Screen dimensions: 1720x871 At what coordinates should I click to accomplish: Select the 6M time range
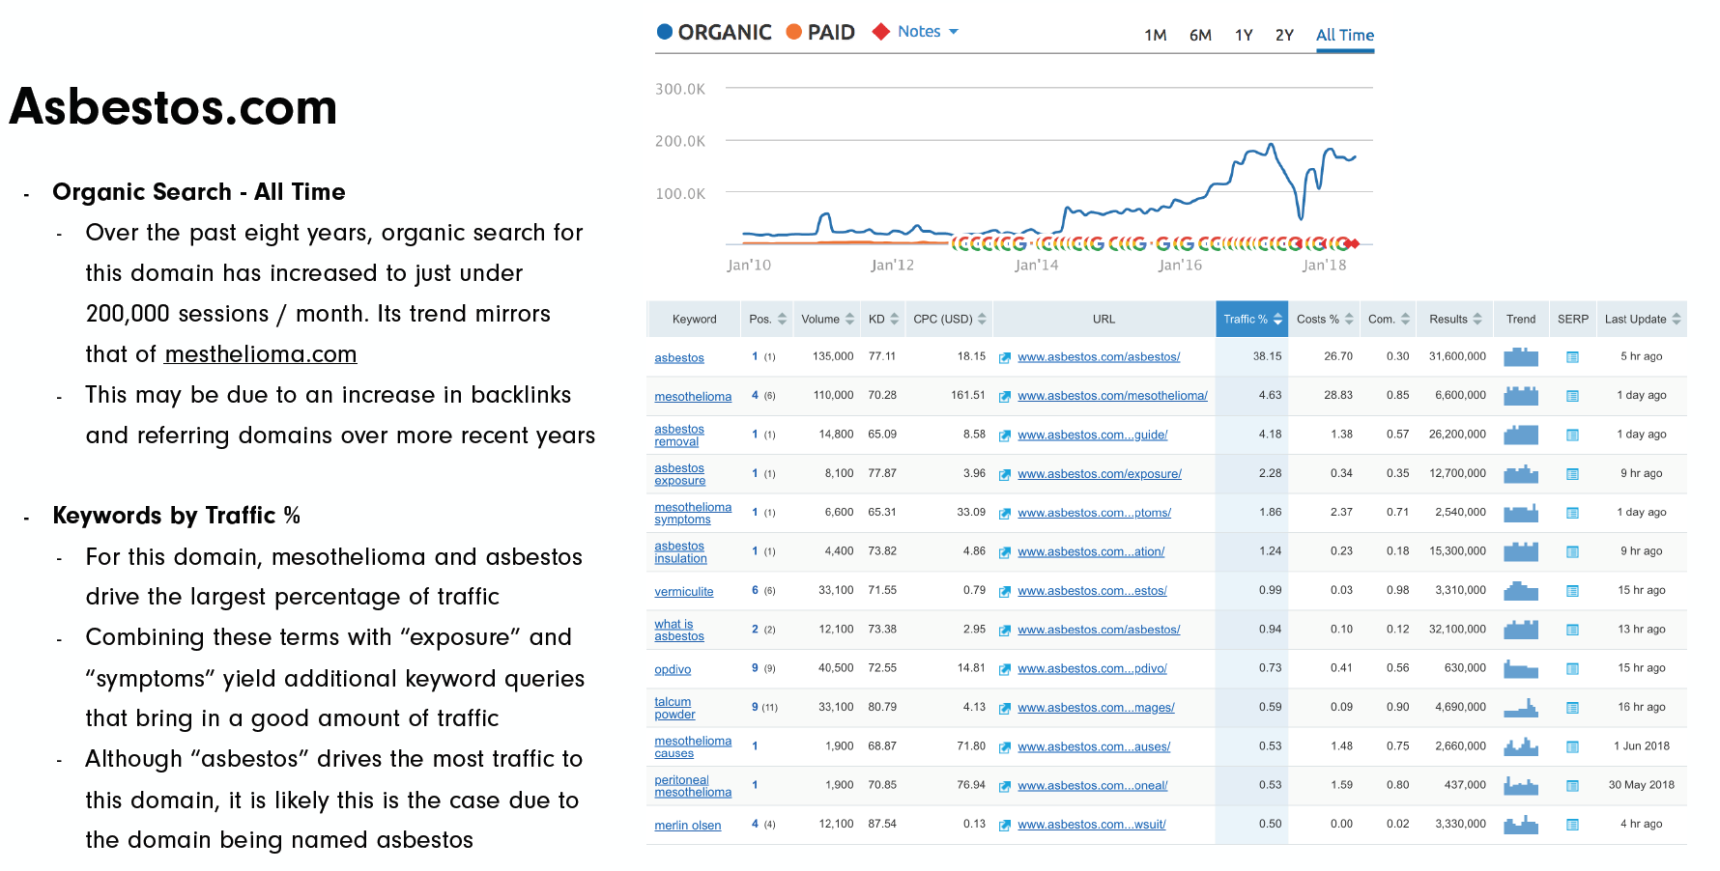[1200, 36]
